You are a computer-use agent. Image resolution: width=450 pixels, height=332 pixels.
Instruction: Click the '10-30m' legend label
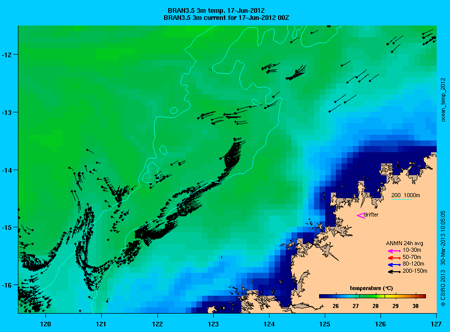[412, 250]
